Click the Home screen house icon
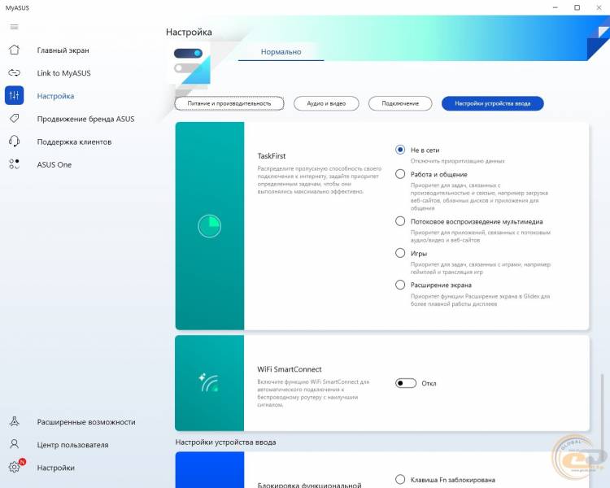Screen dimensions: 610x488 [15, 50]
